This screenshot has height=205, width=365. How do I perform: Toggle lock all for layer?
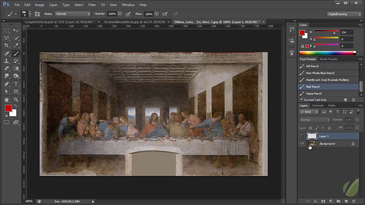click(x=329, y=128)
